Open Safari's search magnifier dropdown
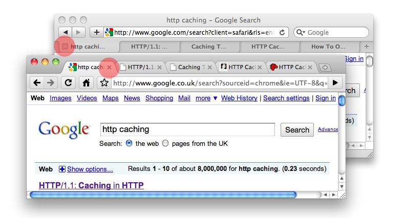Image resolution: width=404 pixels, height=218 pixels. point(301,32)
